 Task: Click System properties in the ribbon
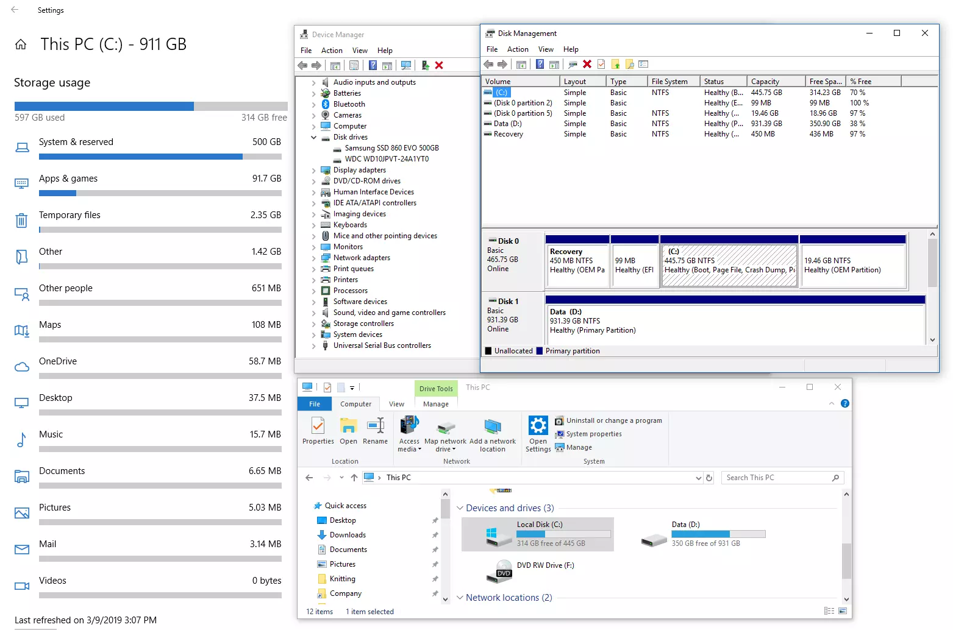[588, 434]
